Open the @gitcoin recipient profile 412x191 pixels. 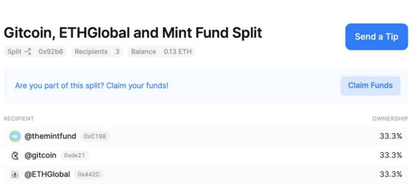click(40, 155)
